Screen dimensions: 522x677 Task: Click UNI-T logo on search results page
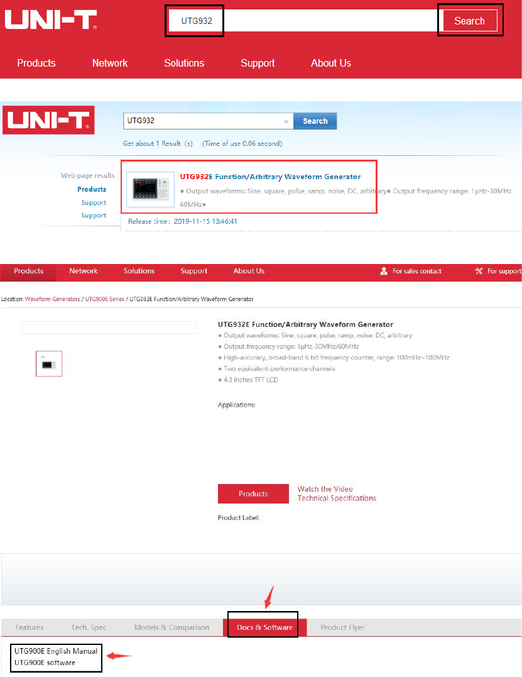tap(48, 120)
